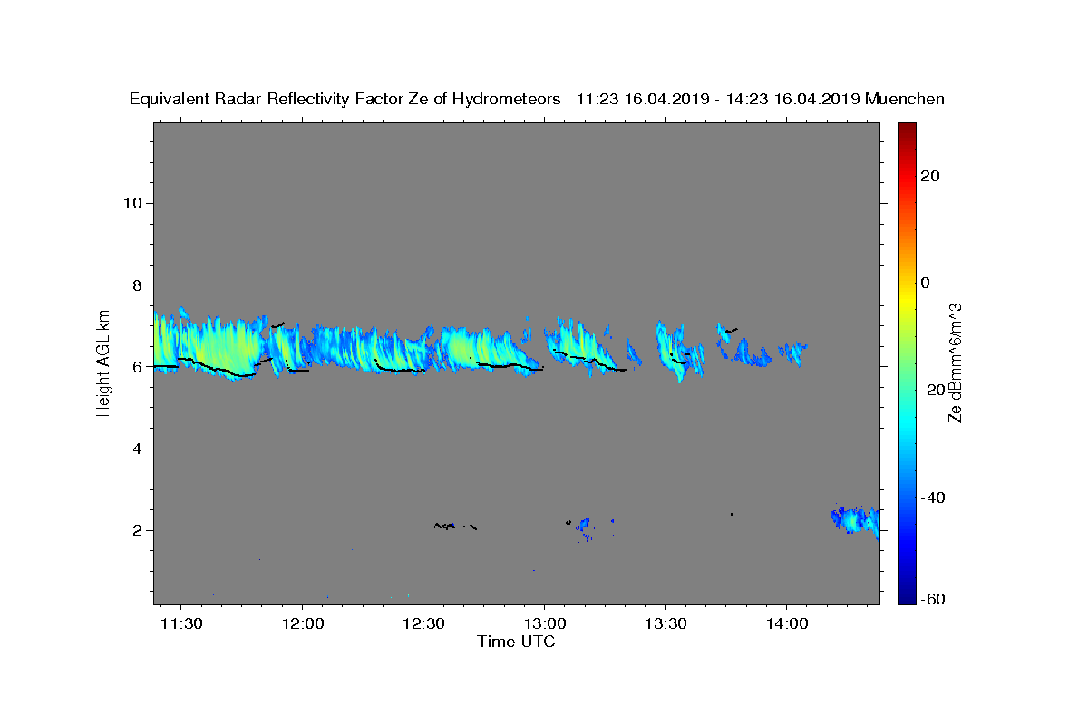This screenshot has height=725, width=1088.
Task: Click the 'Time UTC' x-axis label
Action: coord(516,642)
